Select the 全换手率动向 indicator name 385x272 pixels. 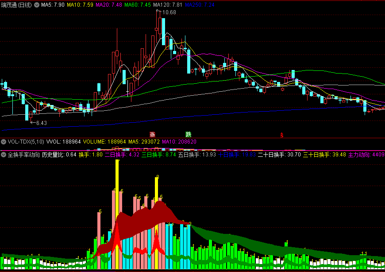coord(23,155)
